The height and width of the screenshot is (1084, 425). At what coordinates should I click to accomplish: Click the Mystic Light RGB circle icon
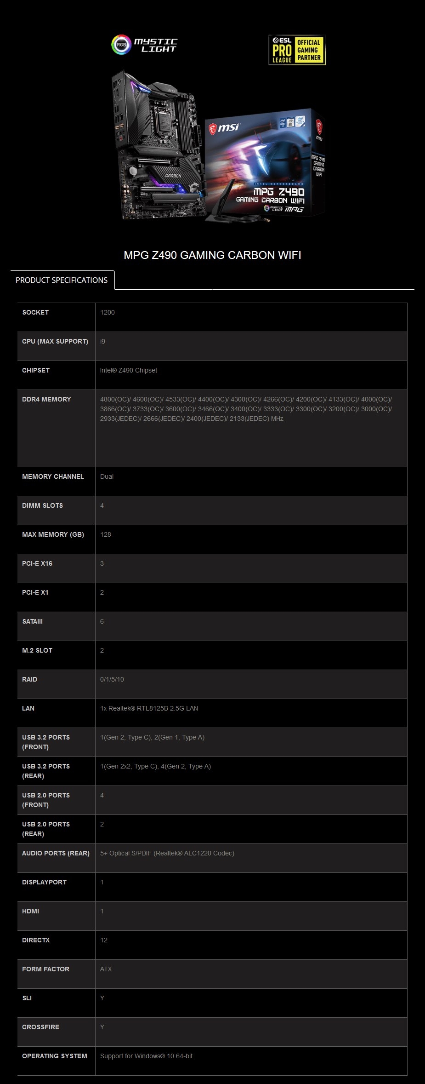(x=121, y=45)
